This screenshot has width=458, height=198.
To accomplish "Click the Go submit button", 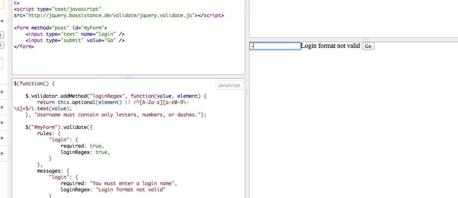I will click(368, 46).
